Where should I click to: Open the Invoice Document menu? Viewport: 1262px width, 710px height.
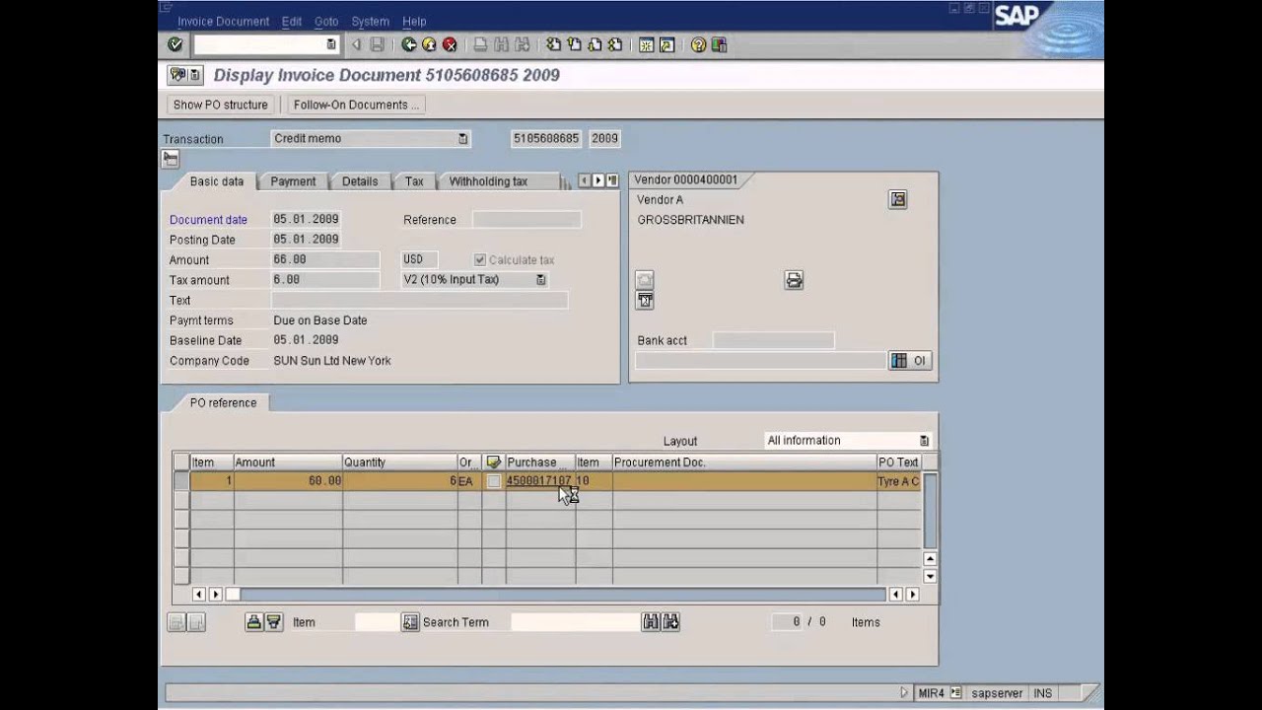[x=223, y=21]
